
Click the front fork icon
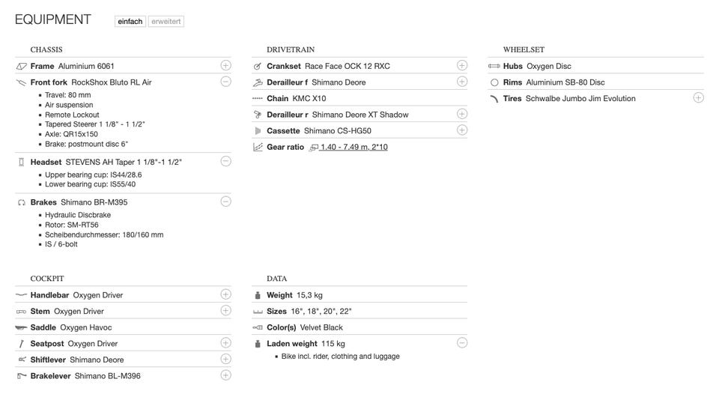pos(21,82)
